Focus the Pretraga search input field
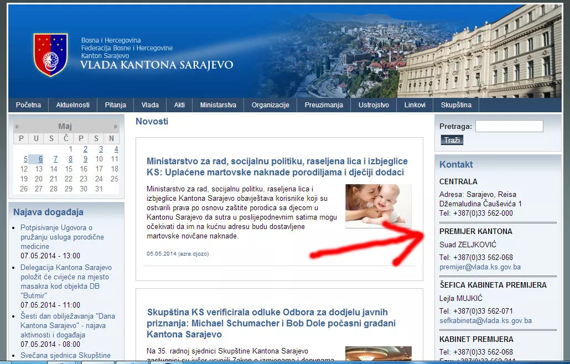 pos(509,126)
